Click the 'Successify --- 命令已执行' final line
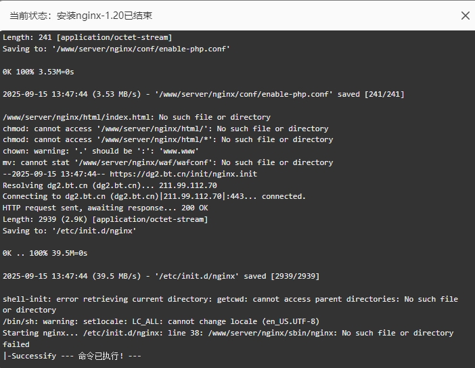Image resolution: width=475 pixels, height=368 pixels. pyautogui.click(x=72, y=356)
